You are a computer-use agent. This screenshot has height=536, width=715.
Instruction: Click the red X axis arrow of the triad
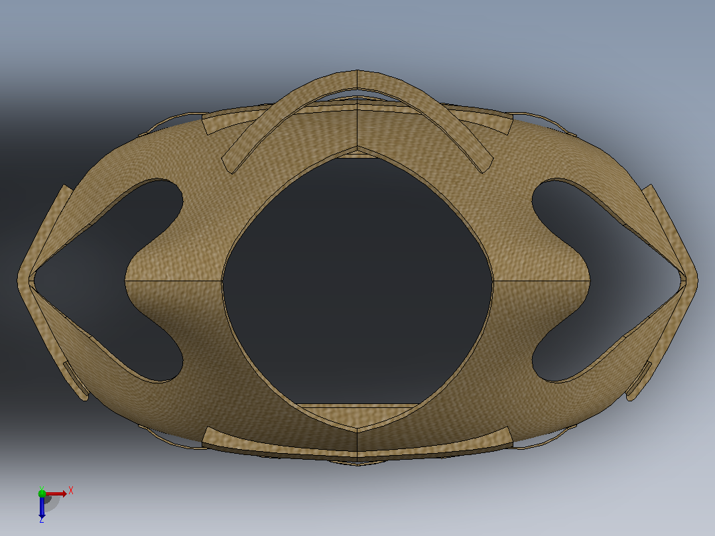56,494
